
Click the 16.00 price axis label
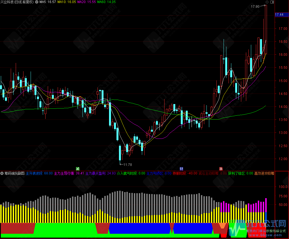click(x=283, y=55)
